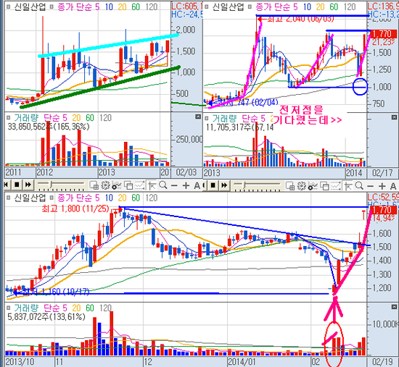
Task: Toggle 종가 단순 legend square in top-left chart
Action: (52, 7)
